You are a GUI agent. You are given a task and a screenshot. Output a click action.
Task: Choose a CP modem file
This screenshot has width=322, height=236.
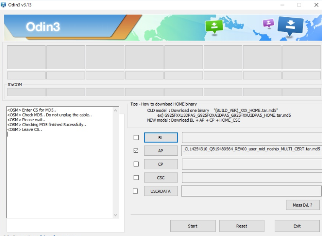coord(161,164)
